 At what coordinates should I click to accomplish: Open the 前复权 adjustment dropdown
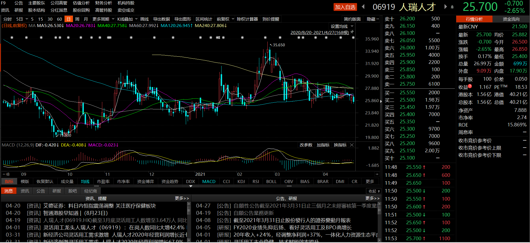click(x=233, y=19)
